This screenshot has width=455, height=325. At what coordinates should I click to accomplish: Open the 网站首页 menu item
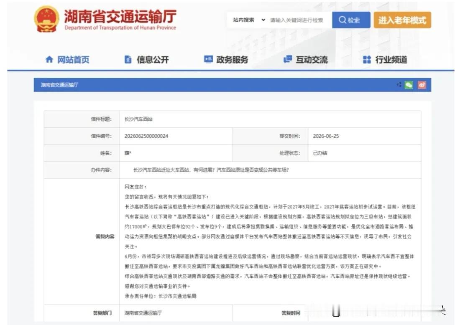pos(67,60)
